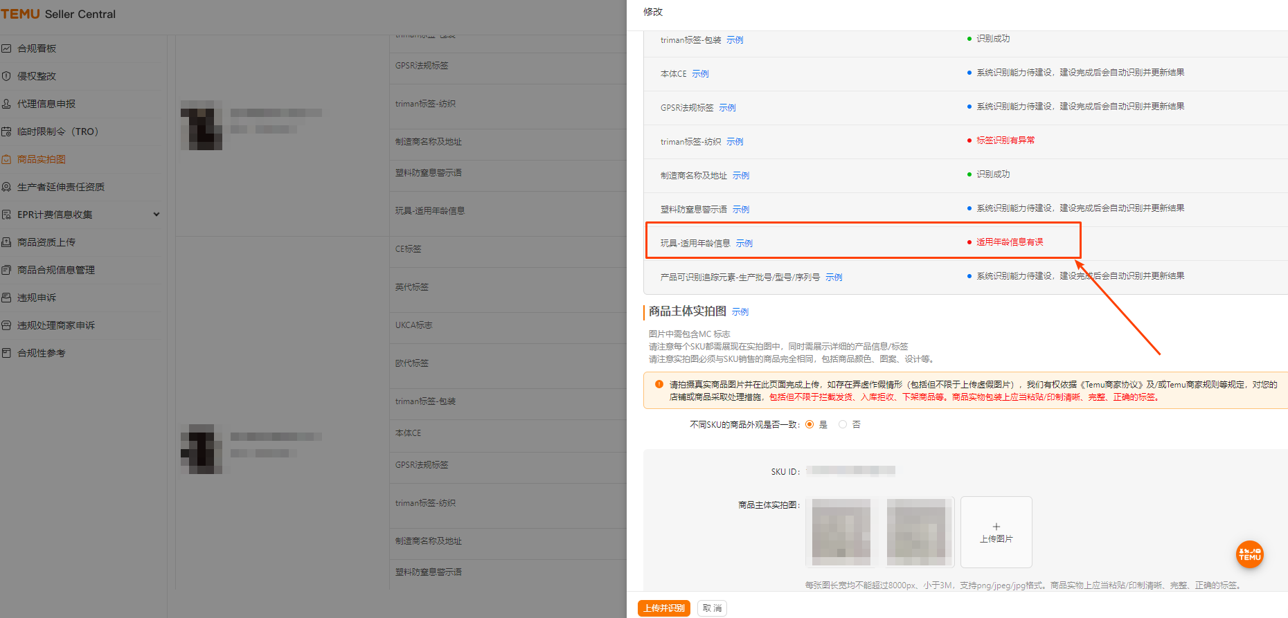Click the 上传并识别 button
This screenshot has height=618, width=1288.
click(x=663, y=608)
